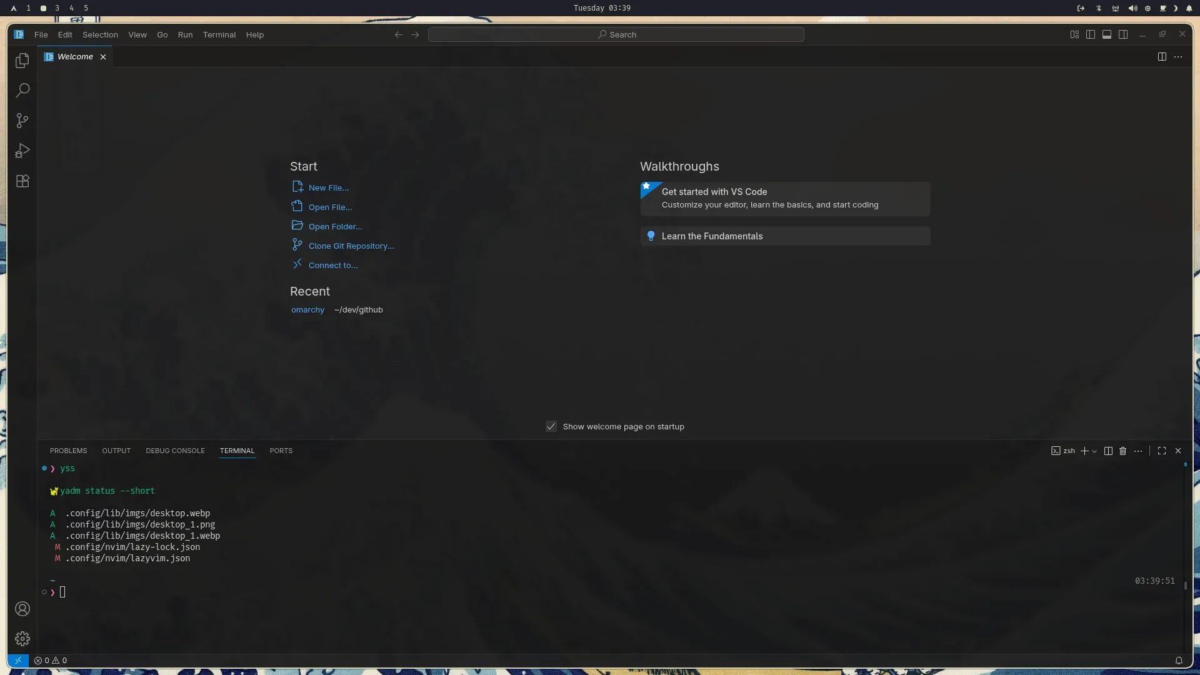The image size is (1200, 675).
Task: Open the Help menu
Action: pyautogui.click(x=255, y=35)
